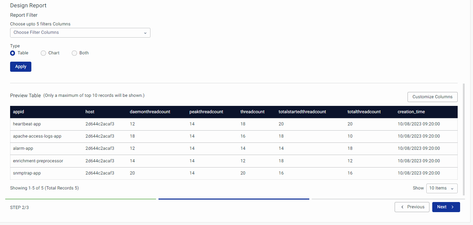Click the Apply button
This screenshot has height=225, width=473.
(21, 67)
